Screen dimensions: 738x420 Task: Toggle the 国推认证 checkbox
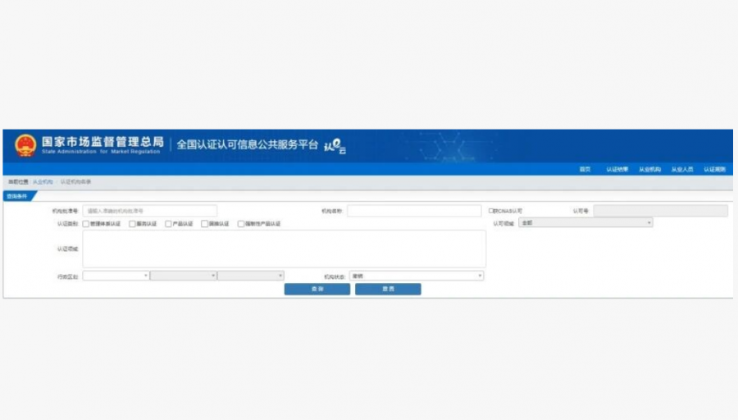204,223
